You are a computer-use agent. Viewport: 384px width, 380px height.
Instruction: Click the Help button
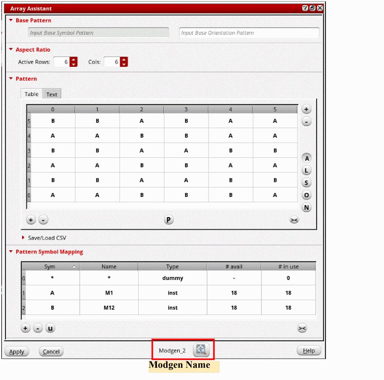tap(309, 351)
